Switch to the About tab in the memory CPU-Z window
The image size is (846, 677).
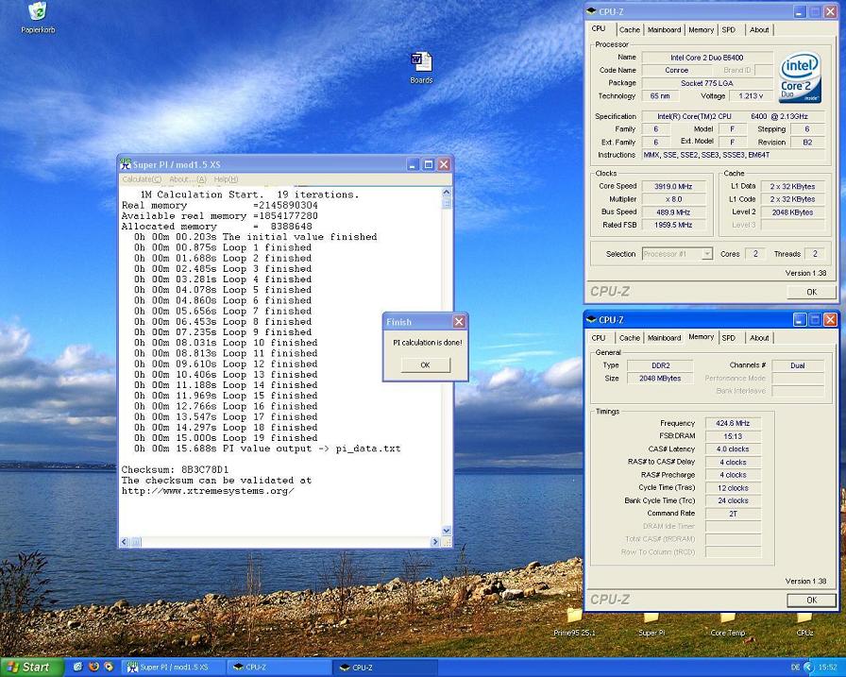759,338
